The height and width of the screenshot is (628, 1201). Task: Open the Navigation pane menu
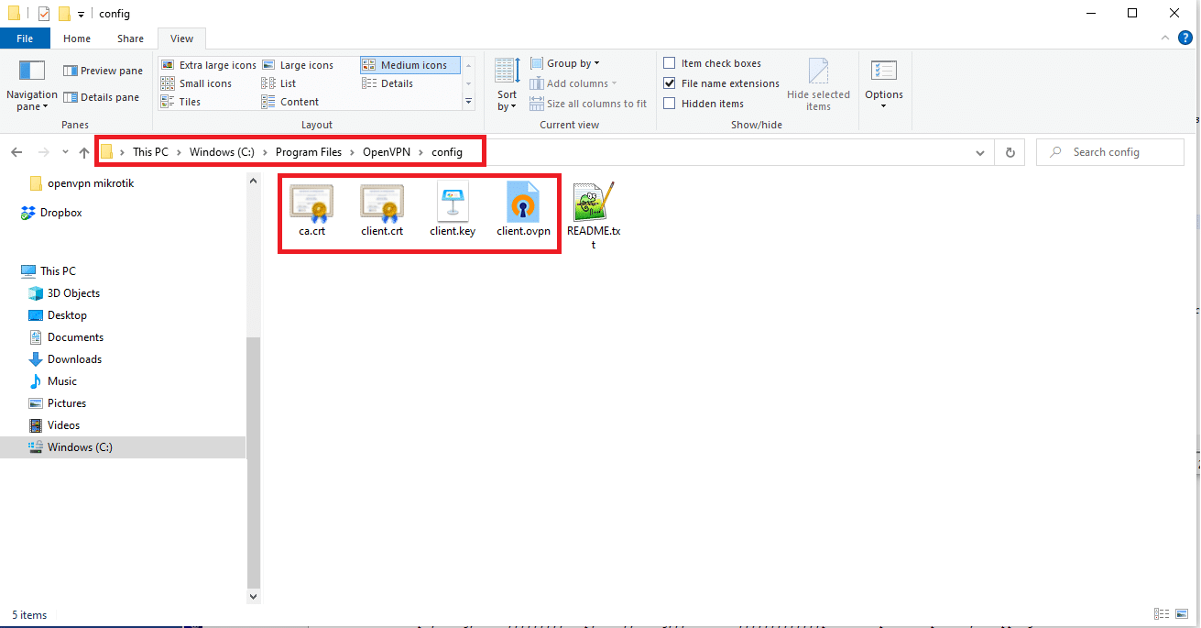pyautogui.click(x=31, y=87)
